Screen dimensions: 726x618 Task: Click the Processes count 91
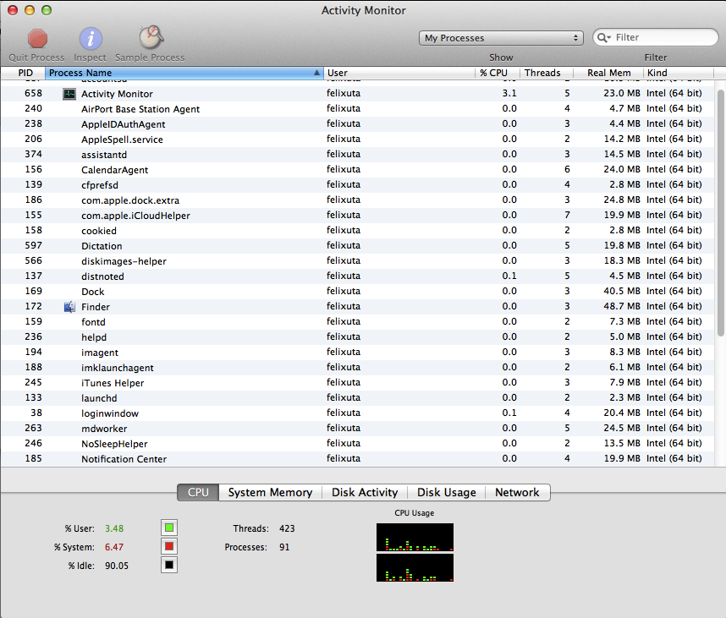tap(284, 547)
